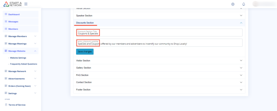This screenshot has height=111, width=277.
Task: Expand the Manage Members sidebar menu
Action: [x=35, y=36]
